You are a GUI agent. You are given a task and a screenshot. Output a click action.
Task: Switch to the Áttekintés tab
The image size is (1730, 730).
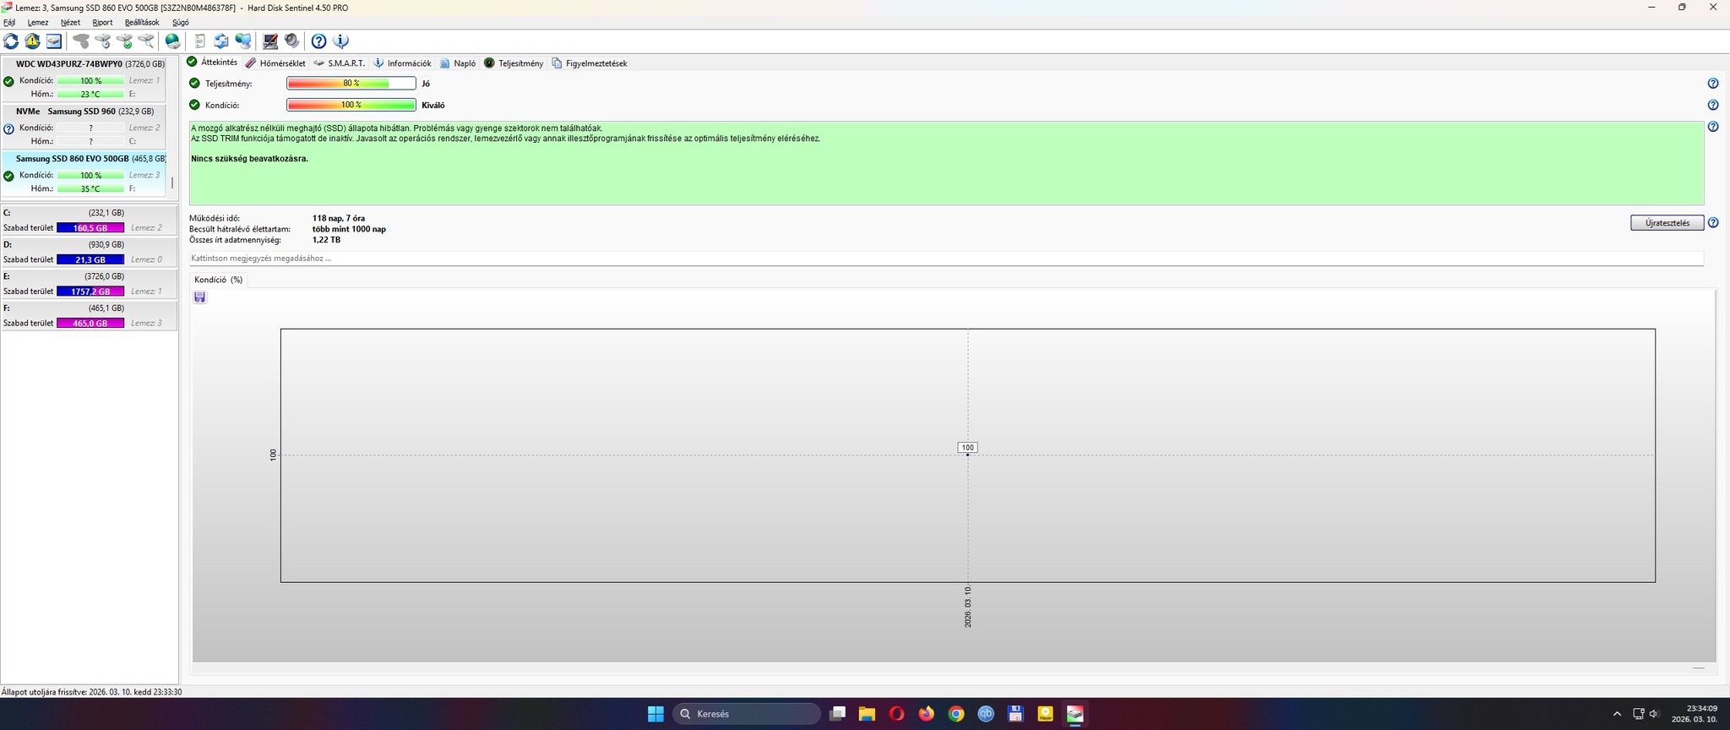tap(212, 63)
